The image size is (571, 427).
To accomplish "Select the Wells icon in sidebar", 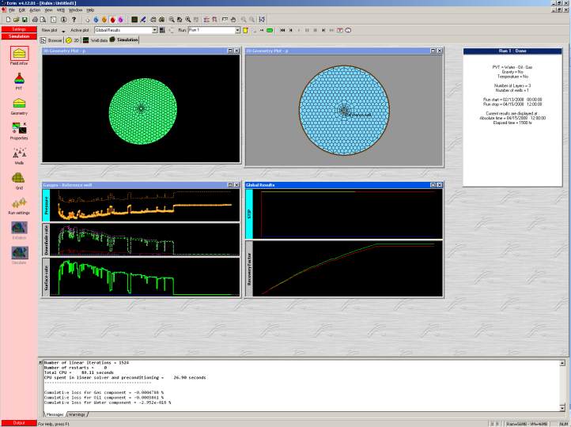I will point(19,153).
